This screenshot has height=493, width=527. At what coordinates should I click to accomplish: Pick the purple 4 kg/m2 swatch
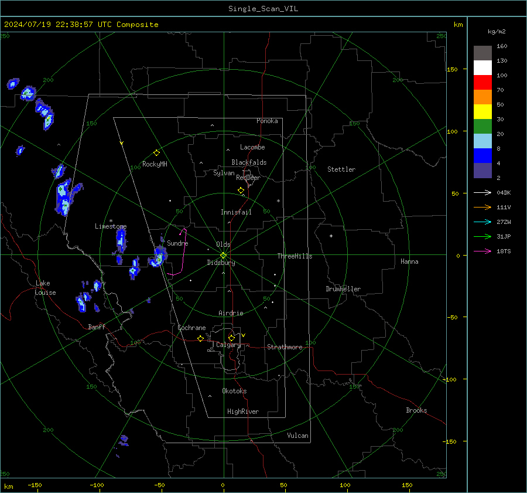click(482, 170)
